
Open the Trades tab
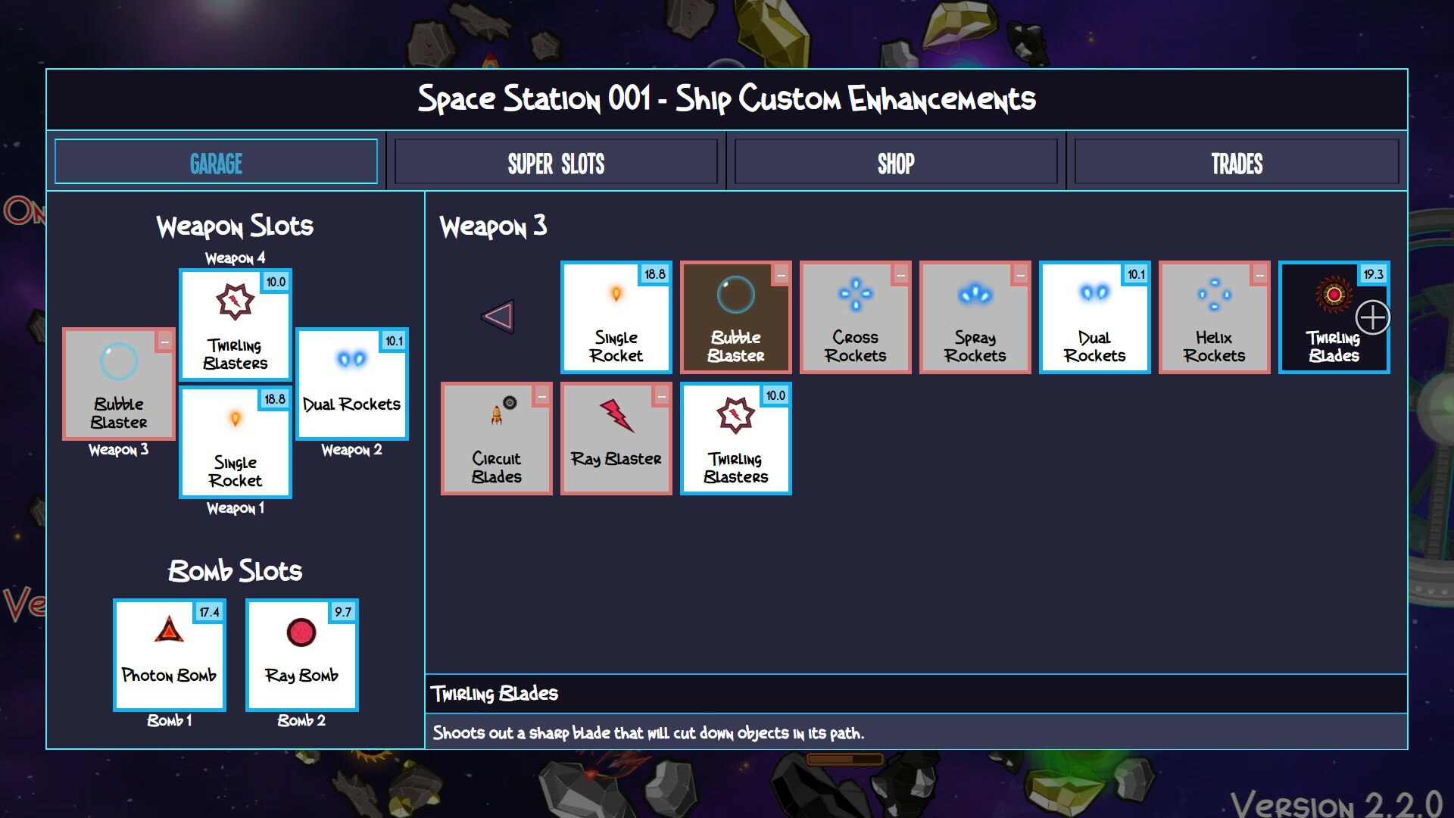coord(1237,161)
